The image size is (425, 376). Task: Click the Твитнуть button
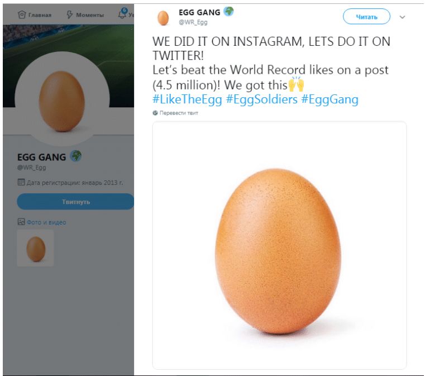tap(75, 202)
